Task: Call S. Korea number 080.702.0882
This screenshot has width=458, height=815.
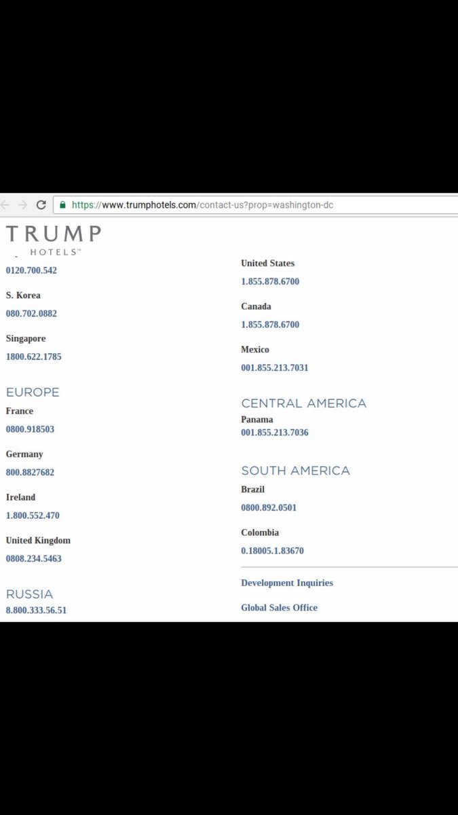Action: (31, 314)
